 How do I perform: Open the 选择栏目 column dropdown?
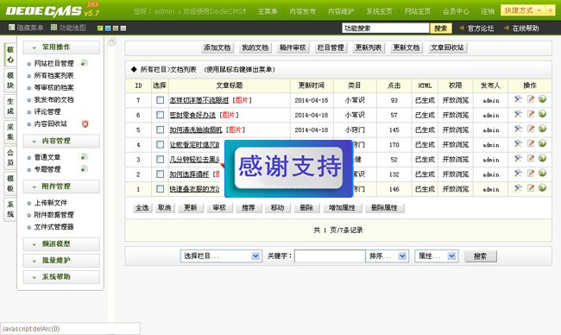221,256
